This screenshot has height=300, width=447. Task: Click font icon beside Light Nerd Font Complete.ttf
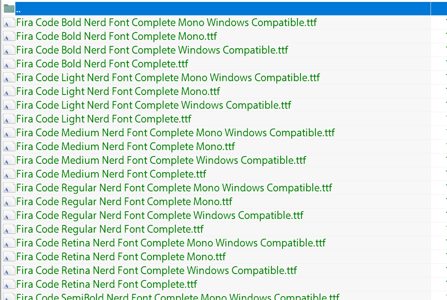point(9,119)
